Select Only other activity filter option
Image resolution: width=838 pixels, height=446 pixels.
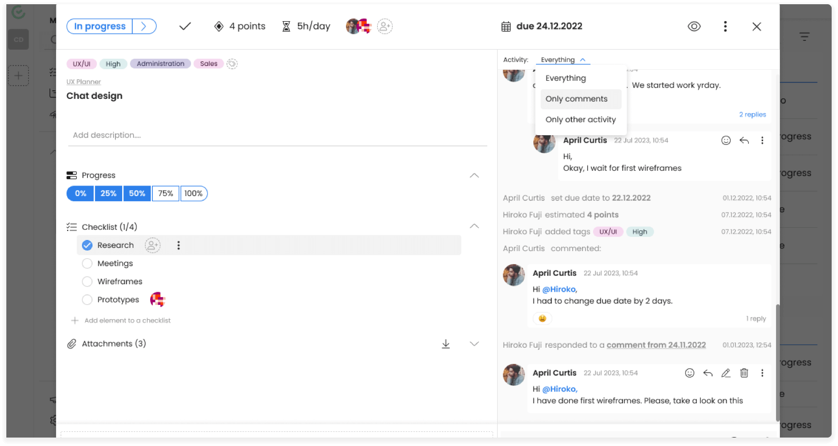point(580,120)
